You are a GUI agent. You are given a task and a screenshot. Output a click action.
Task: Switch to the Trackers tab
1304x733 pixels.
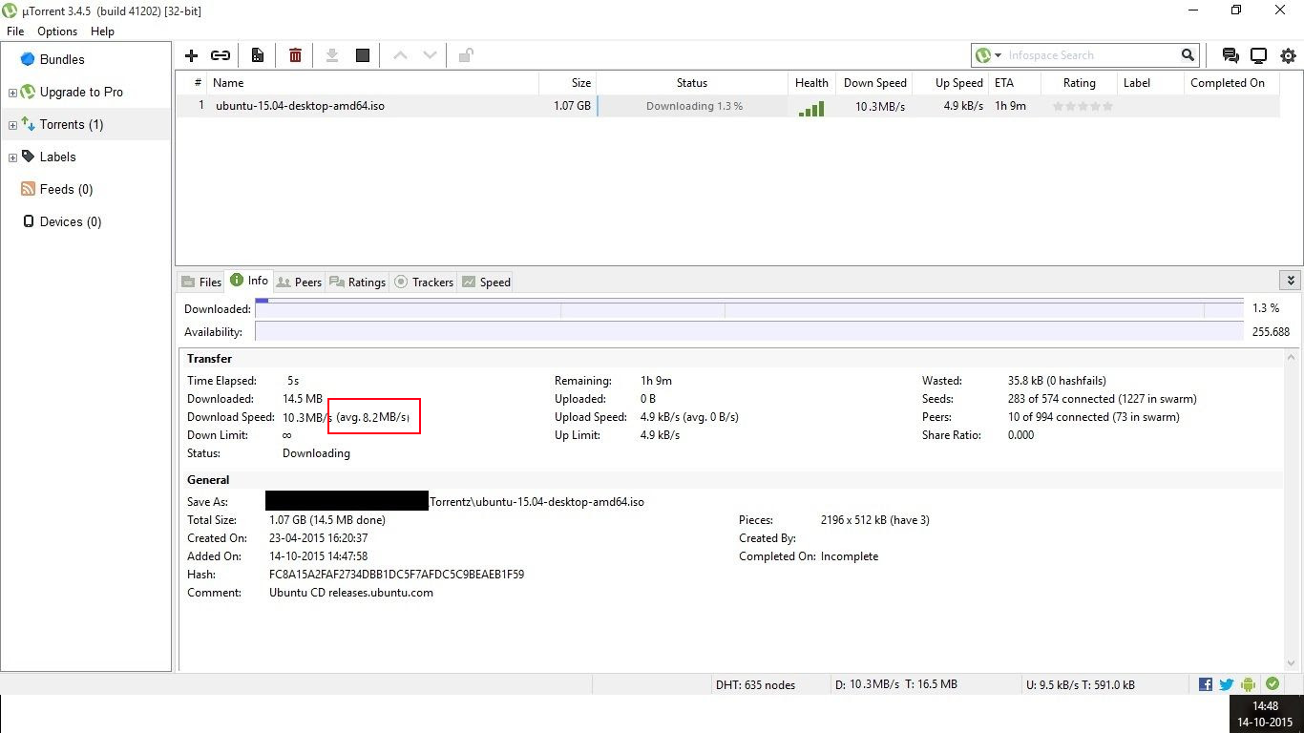[x=424, y=282]
